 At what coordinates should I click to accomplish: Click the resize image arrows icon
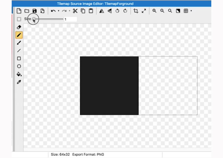tap(144, 11)
